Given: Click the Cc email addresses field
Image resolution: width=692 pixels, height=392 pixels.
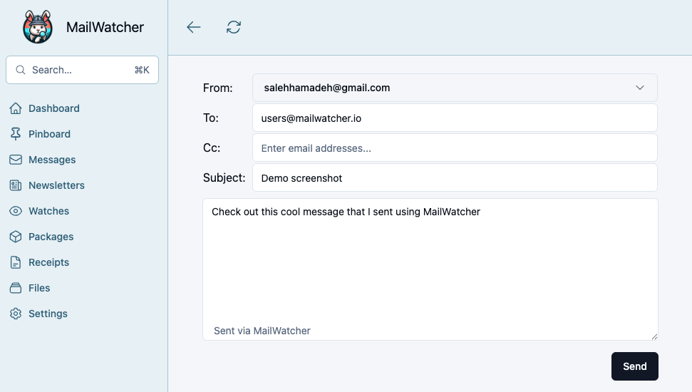Looking at the screenshot, I should click(x=455, y=148).
